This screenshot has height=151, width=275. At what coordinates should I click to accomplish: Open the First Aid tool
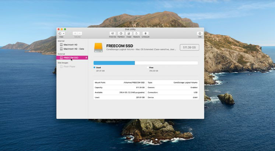click(x=112, y=33)
